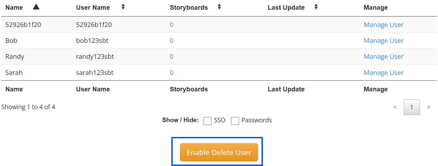Toggle the SSO checkbox
Viewport: 438px width, 166px height.
pyautogui.click(x=208, y=121)
